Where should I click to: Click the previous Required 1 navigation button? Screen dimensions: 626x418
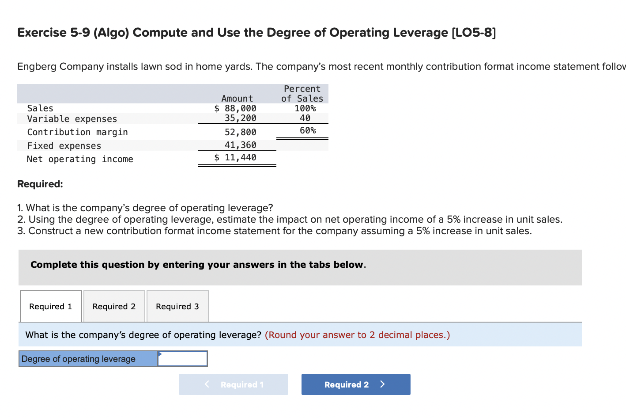coord(234,384)
